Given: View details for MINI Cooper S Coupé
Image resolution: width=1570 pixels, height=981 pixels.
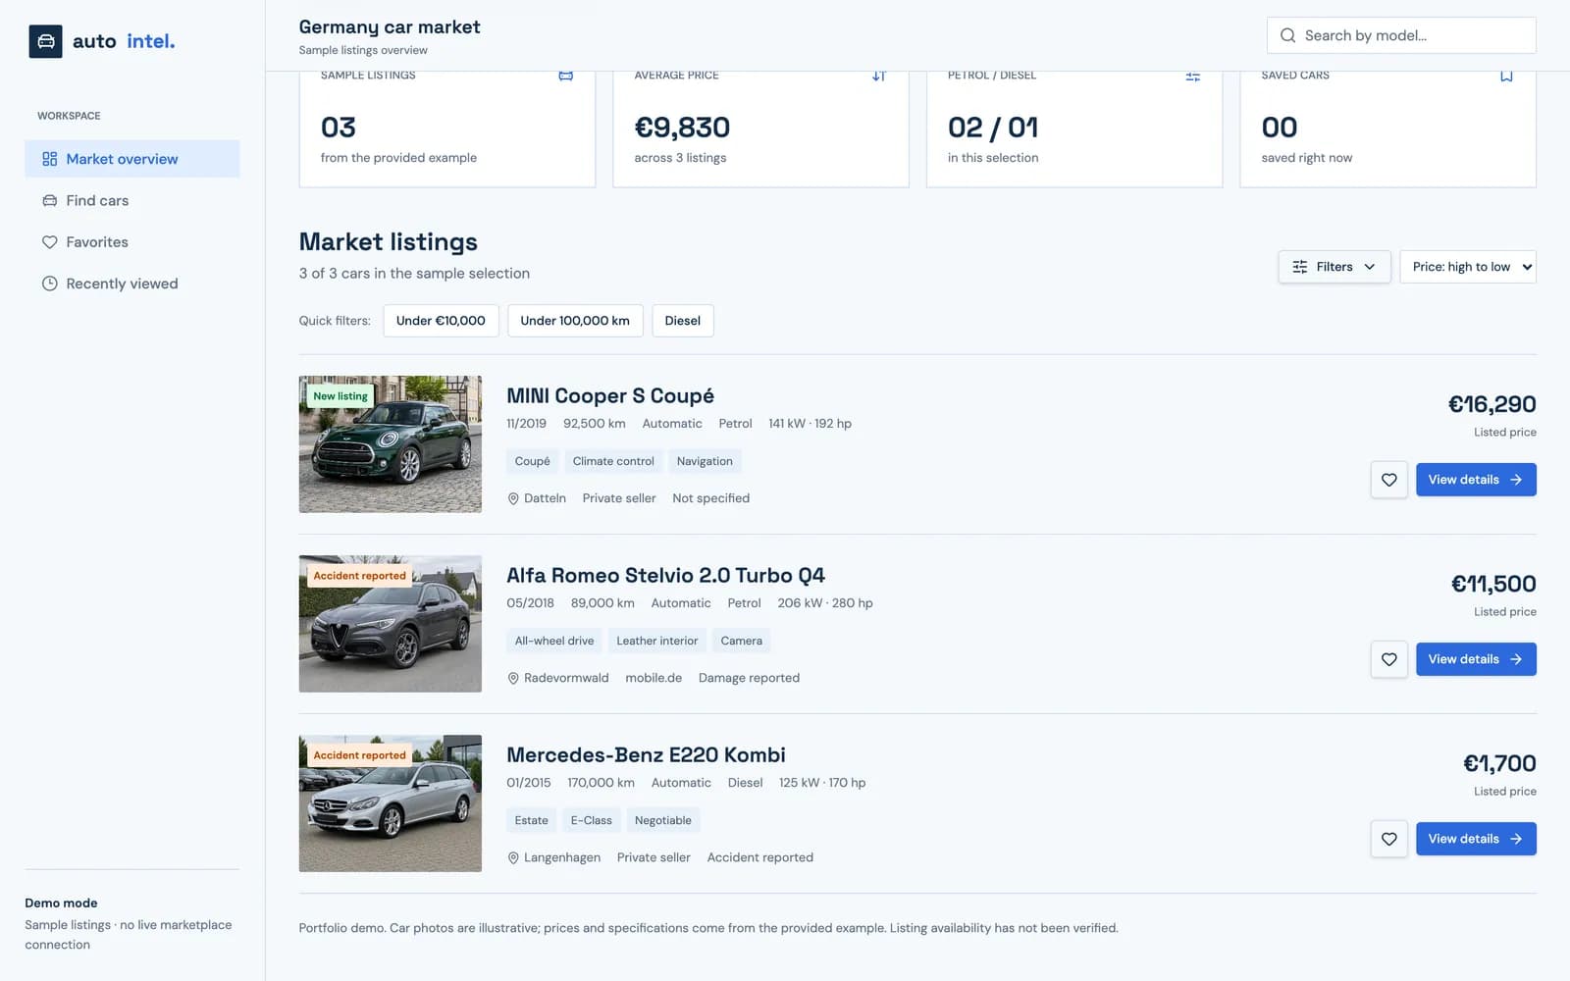Looking at the screenshot, I should pos(1476,480).
